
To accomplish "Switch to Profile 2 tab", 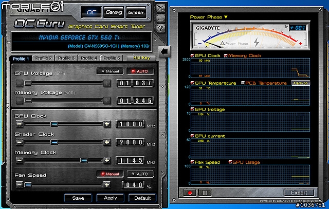I will click(x=43, y=58).
